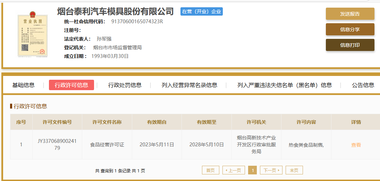
Task: Switch to the 公告信息 tab
Action: coord(363,85)
